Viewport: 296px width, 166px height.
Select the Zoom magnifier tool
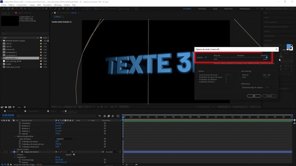(17, 9)
